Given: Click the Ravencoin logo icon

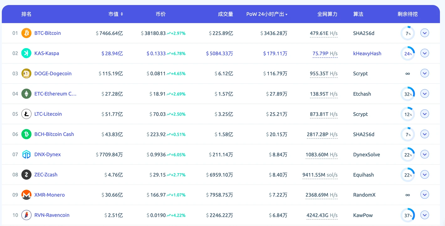Looking at the screenshot, I should (26, 215).
